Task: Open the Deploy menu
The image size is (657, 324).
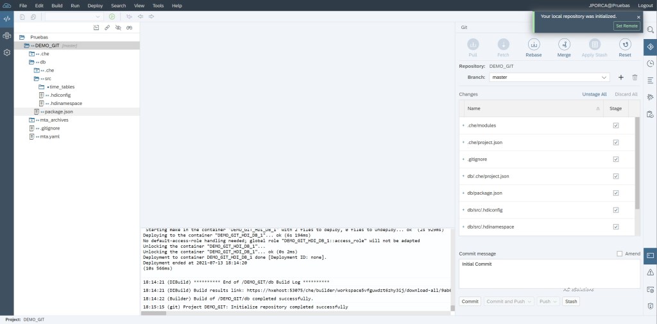Action: [95, 5]
